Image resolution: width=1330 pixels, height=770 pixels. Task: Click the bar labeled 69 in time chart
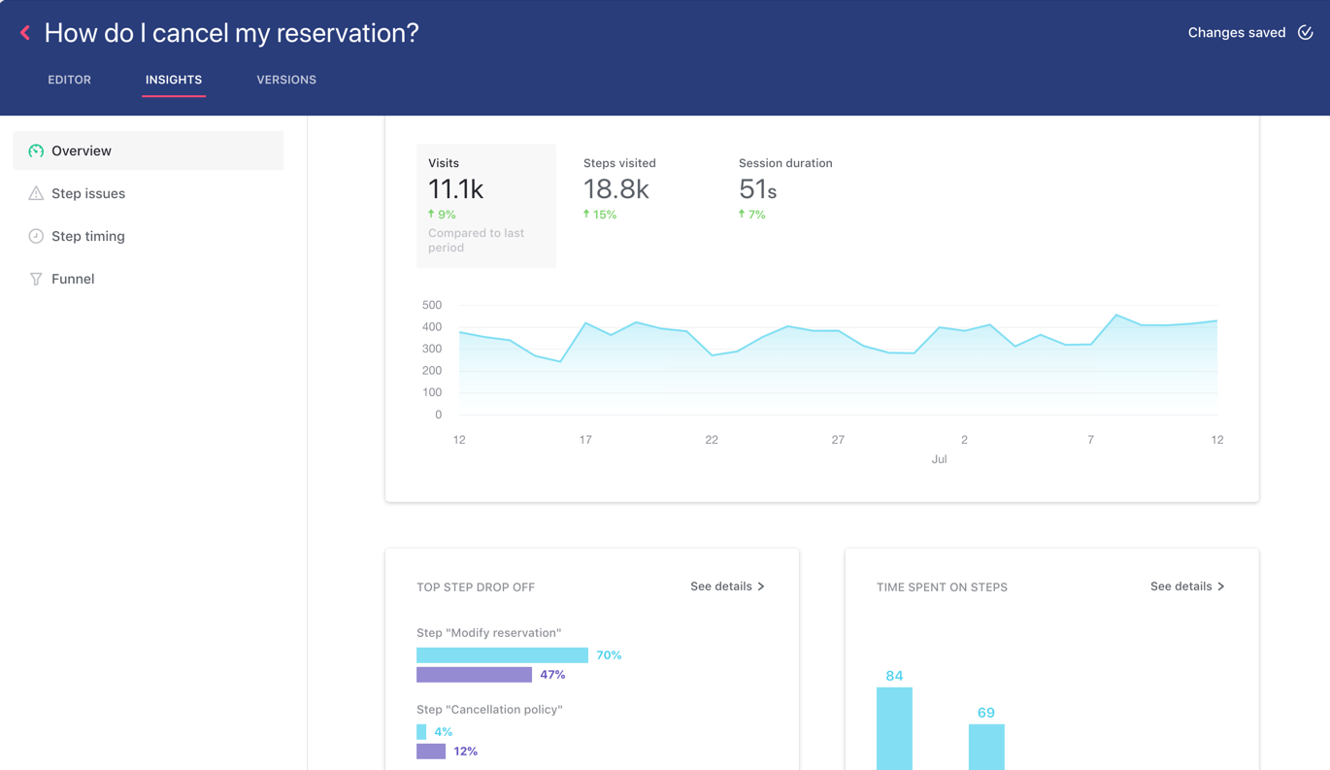986,746
